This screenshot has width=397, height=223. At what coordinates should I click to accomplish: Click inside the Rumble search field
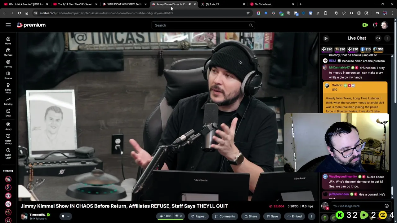click(x=200, y=25)
